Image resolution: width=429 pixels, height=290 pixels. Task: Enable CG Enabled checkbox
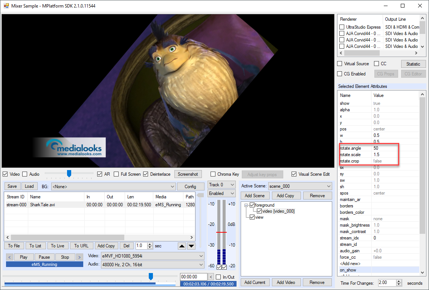pyautogui.click(x=339, y=74)
